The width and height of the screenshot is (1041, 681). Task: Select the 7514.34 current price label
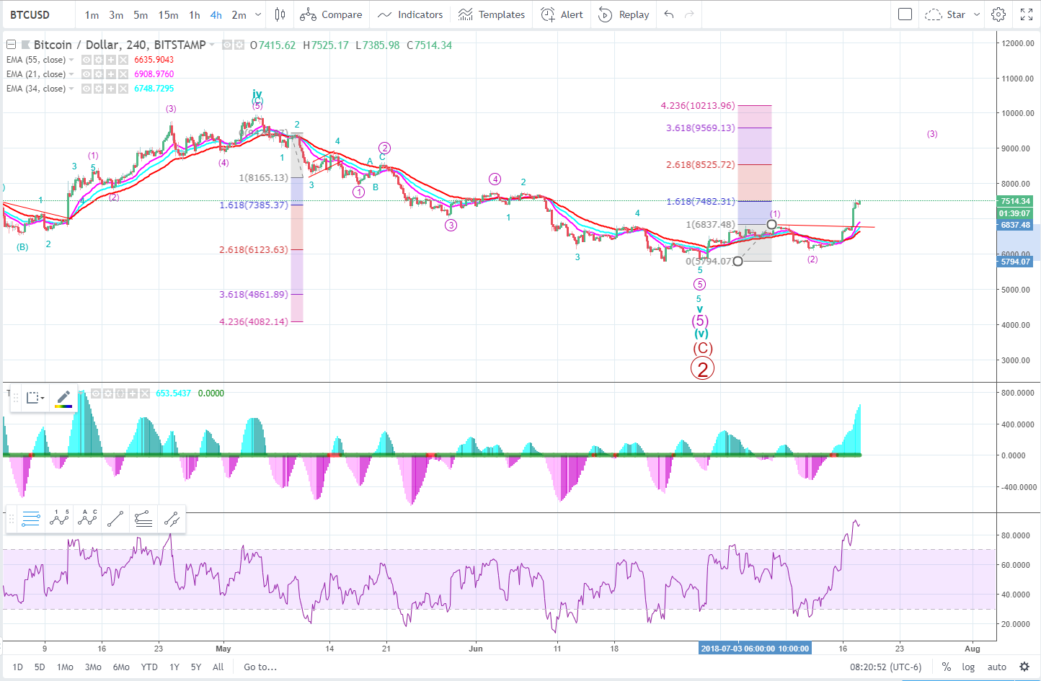(1016, 201)
